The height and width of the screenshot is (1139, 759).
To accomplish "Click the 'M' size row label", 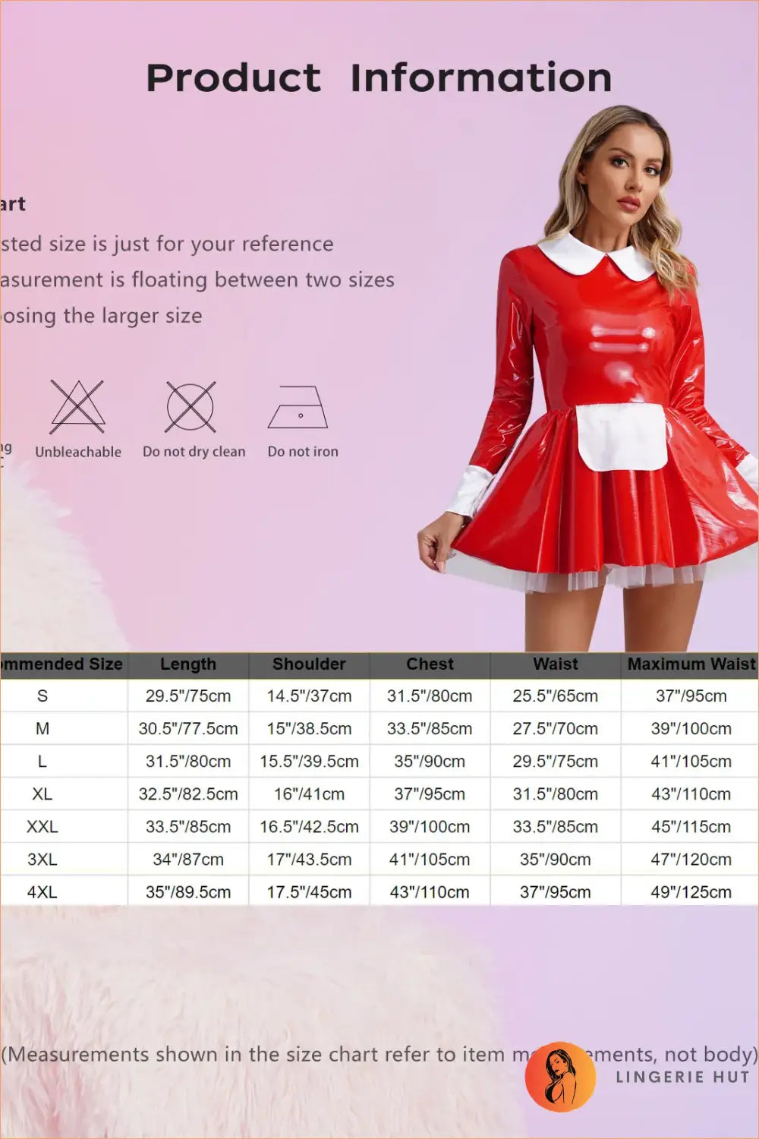I will 43,728.
